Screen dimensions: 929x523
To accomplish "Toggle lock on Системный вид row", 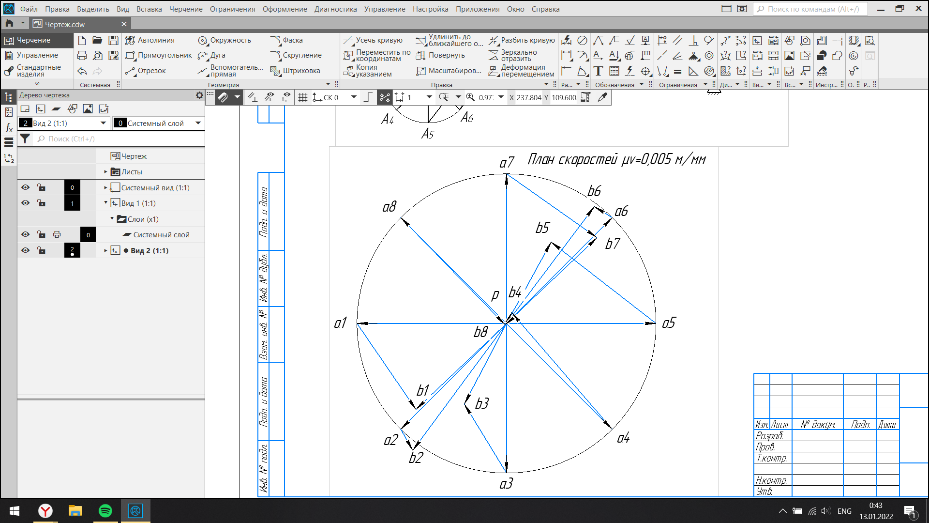I will pos(41,187).
